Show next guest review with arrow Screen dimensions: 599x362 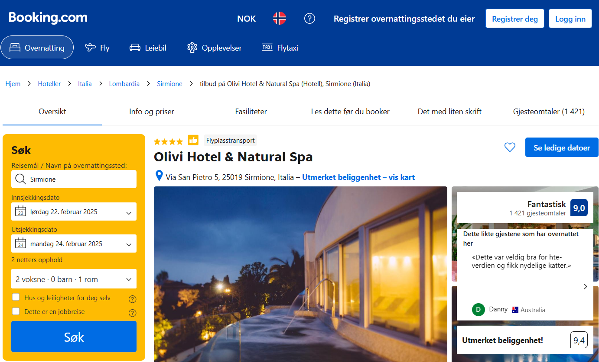click(585, 286)
